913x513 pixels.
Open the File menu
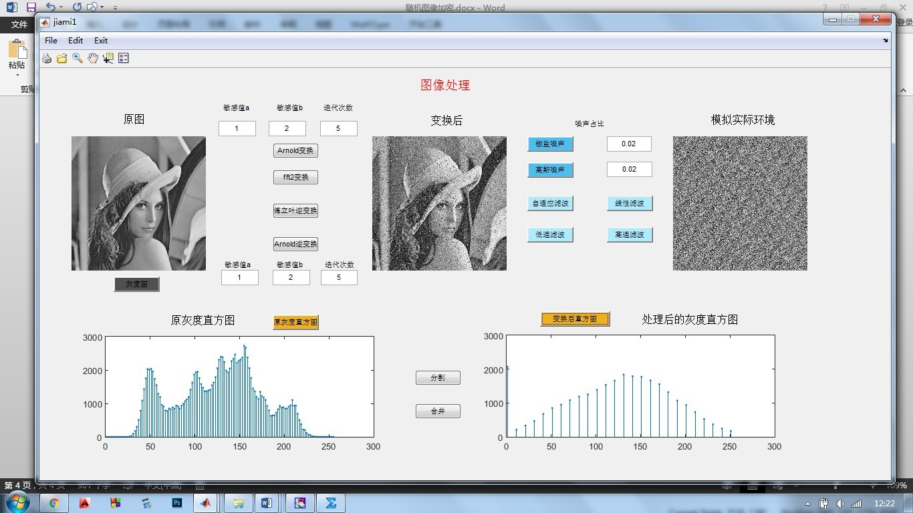tap(51, 41)
